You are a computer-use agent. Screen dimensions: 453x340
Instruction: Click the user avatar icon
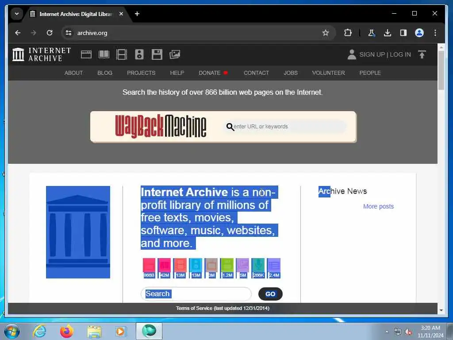pyautogui.click(x=352, y=54)
